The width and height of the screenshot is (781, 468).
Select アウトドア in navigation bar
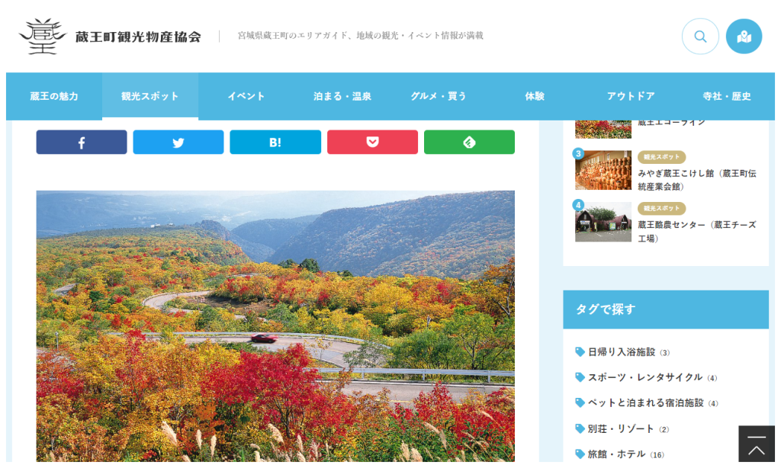[x=631, y=96]
